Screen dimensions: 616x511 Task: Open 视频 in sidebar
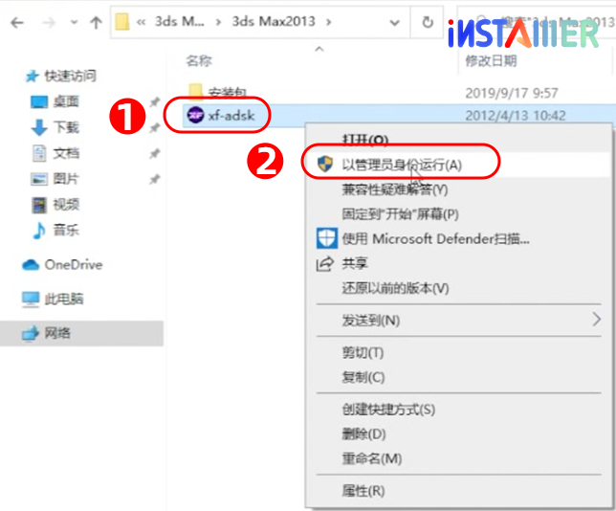click(66, 205)
